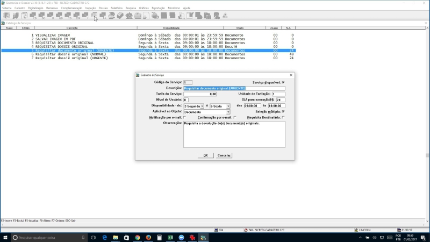The image size is (430, 242).
Task: Click the Observação text area
Action: pos(234,134)
